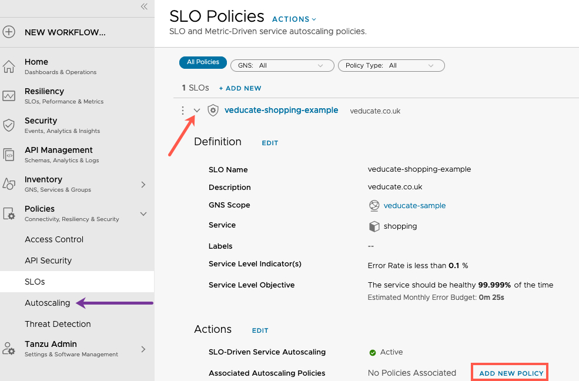Click + ADD NEW next to SLOs
This screenshot has width=579, height=381.
coord(240,88)
